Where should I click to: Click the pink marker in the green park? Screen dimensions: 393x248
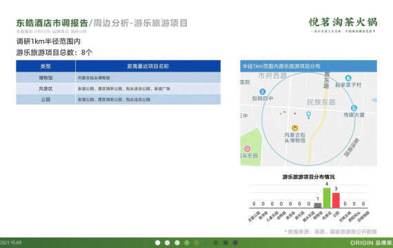[x=247, y=149]
